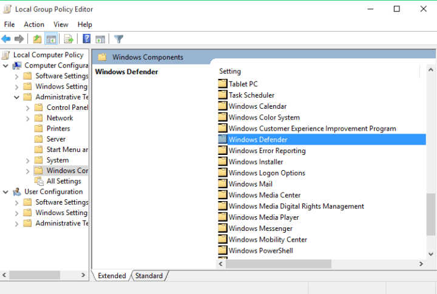Click the settings list scroll up arrow
The height and width of the screenshot is (294, 437).
coord(430,70)
